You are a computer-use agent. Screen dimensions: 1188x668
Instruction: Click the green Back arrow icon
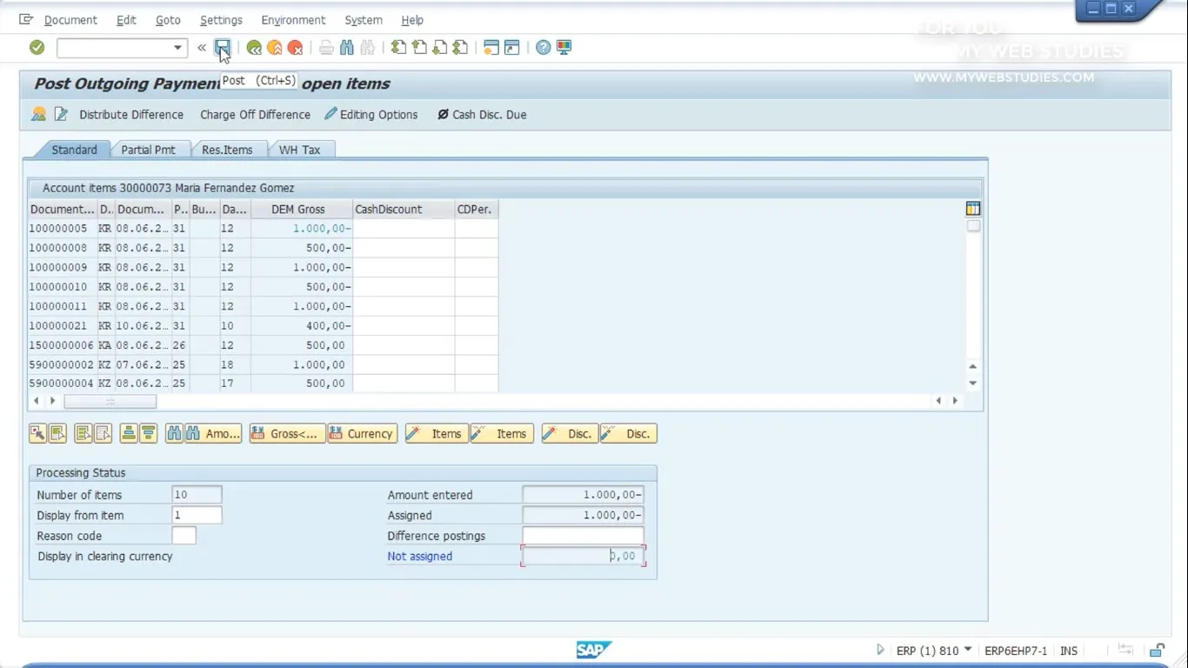click(x=254, y=48)
